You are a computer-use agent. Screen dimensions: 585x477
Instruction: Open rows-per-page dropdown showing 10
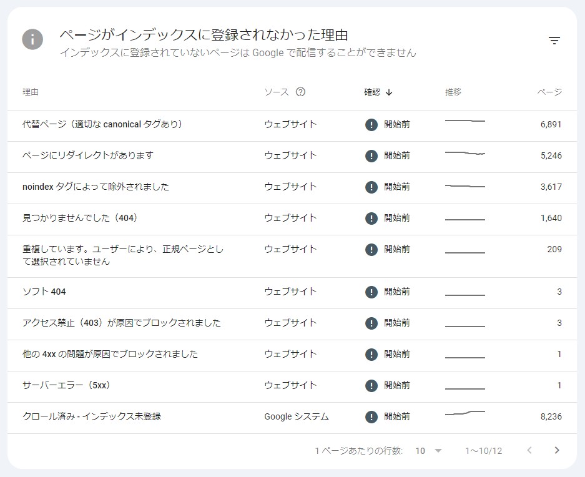(x=428, y=451)
